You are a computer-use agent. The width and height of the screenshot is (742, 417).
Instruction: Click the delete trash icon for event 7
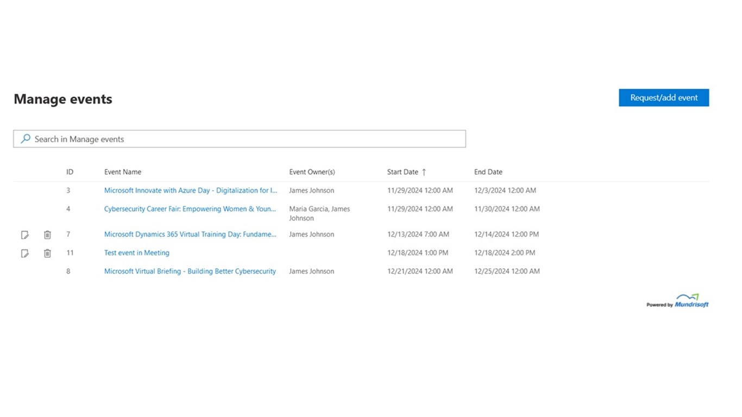pyautogui.click(x=47, y=235)
